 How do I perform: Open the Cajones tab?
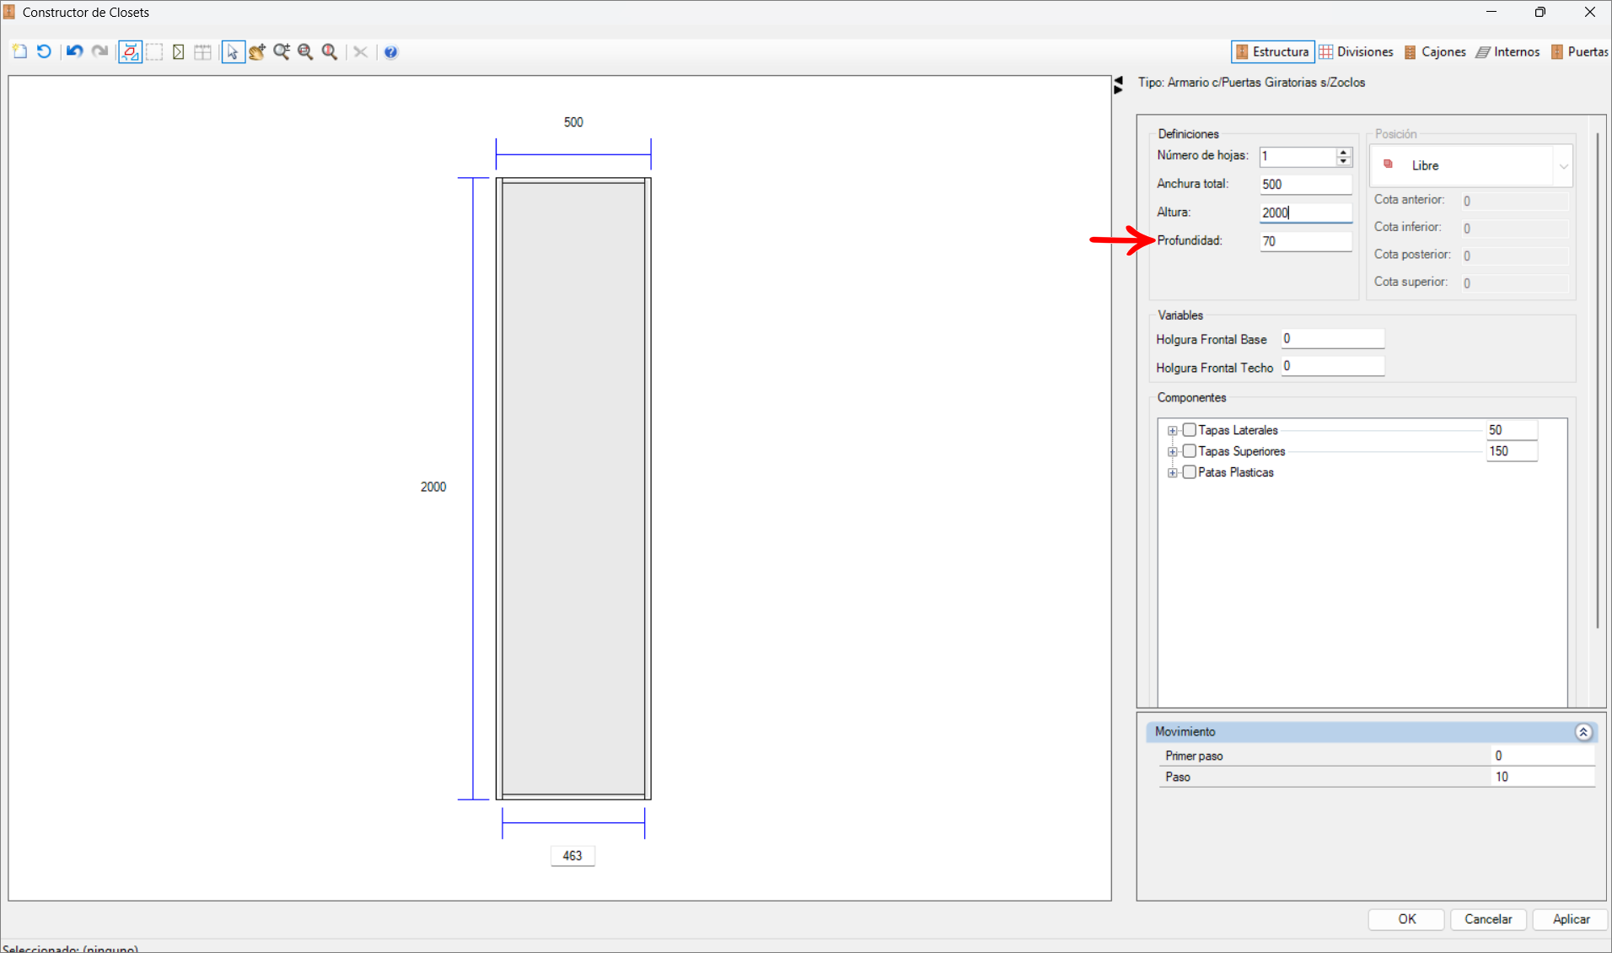coord(1435,51)
